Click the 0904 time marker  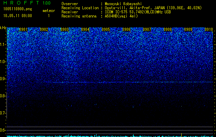click(85, 29)
